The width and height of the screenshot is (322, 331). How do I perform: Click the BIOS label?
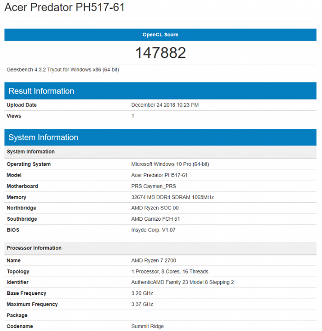click(13, 230)
